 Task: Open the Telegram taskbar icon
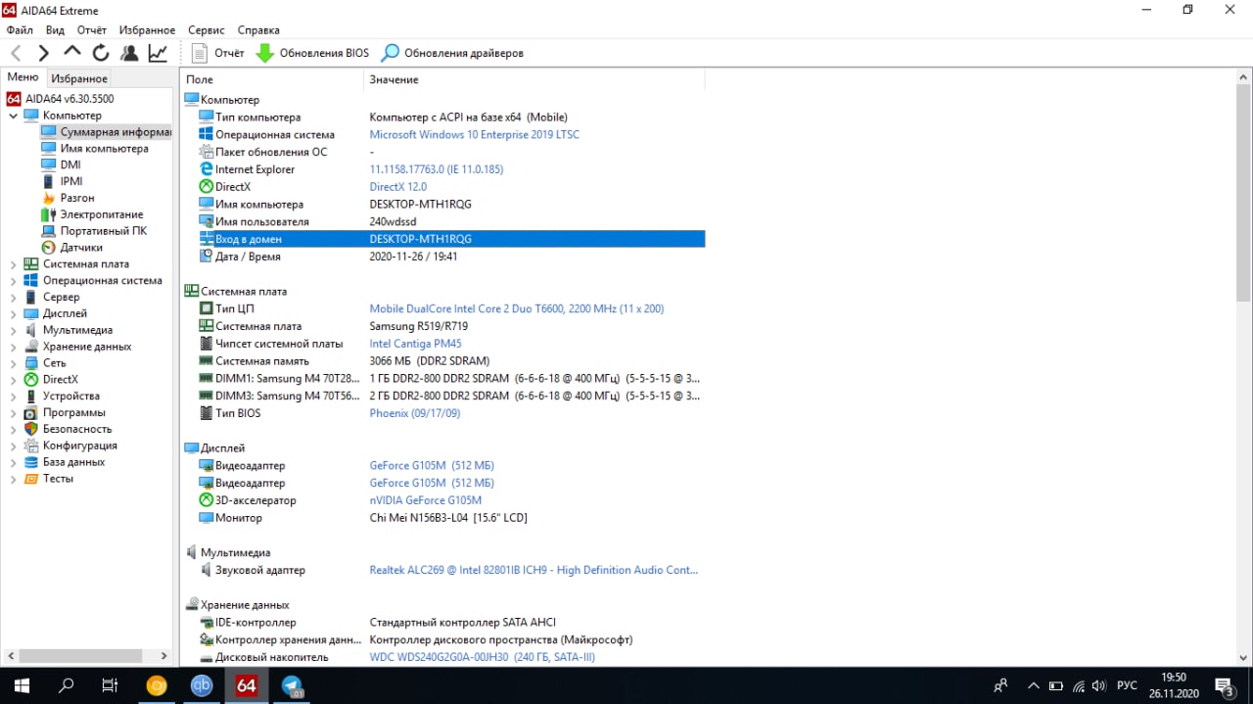point(292,685)
